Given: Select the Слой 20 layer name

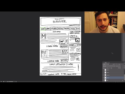Looking at the screenshot, I should (x=108, y=75).
